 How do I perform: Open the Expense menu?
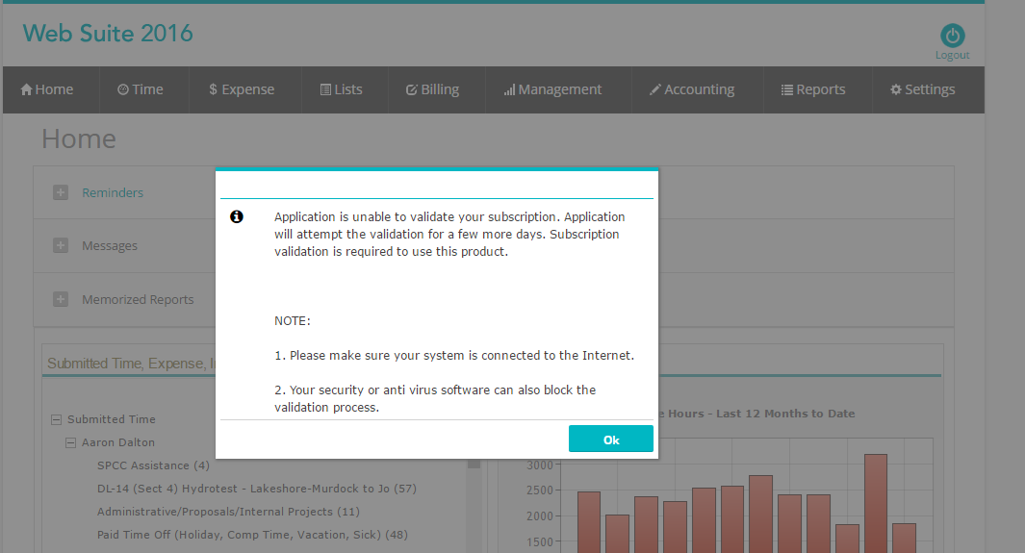click(242, 89)
